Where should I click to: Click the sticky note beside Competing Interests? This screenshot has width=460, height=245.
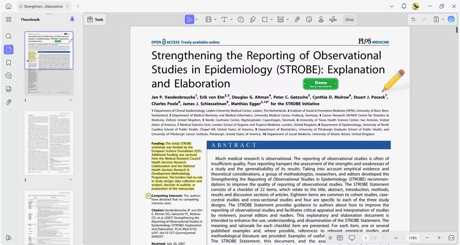coord(148,196)
